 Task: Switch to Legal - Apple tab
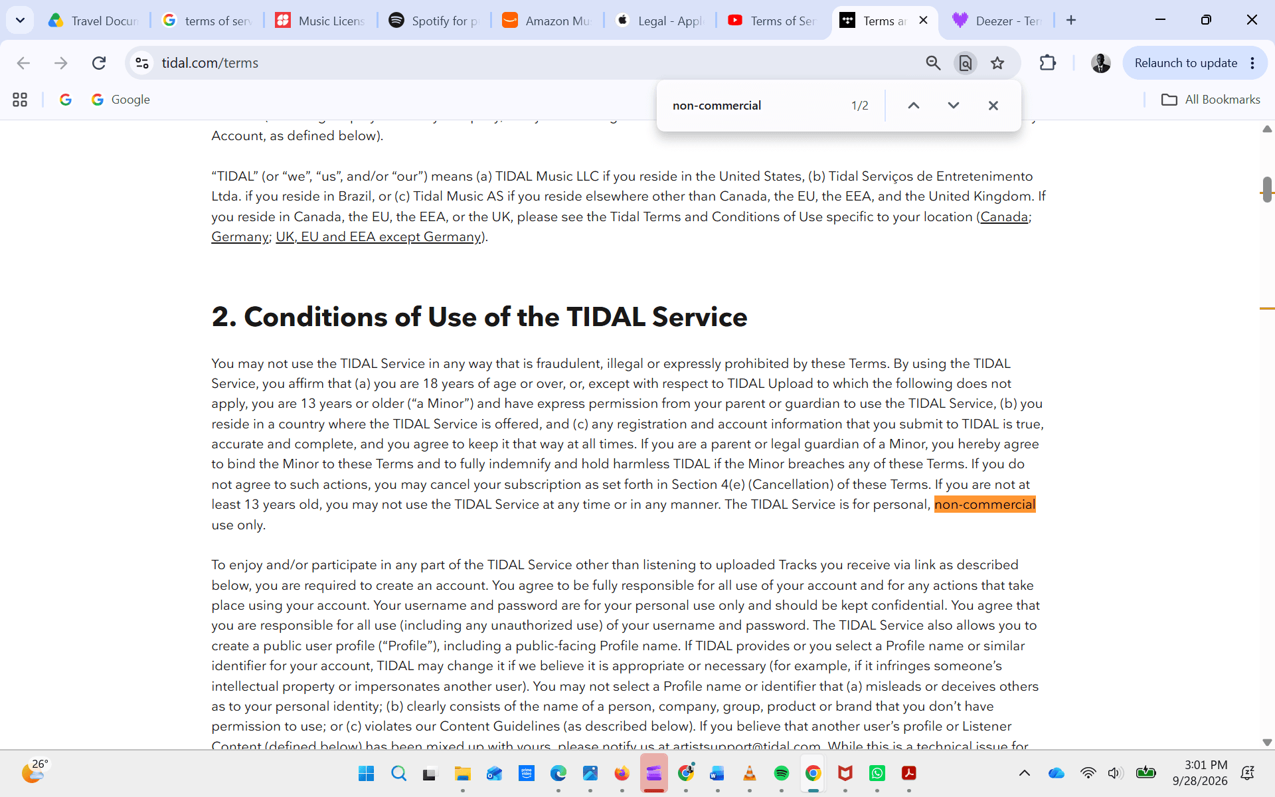coord(661,21)
